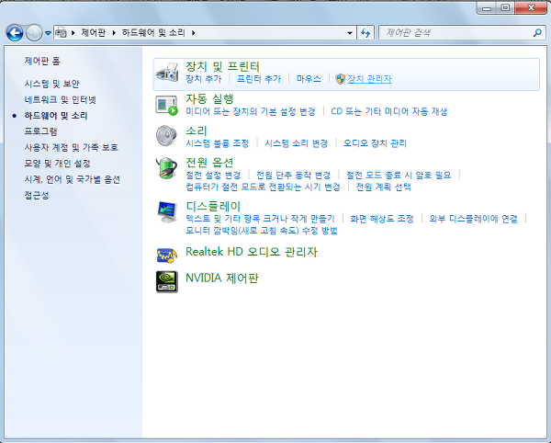Click the 장치 추가 link
551x443 pixels.
(204, 79)
